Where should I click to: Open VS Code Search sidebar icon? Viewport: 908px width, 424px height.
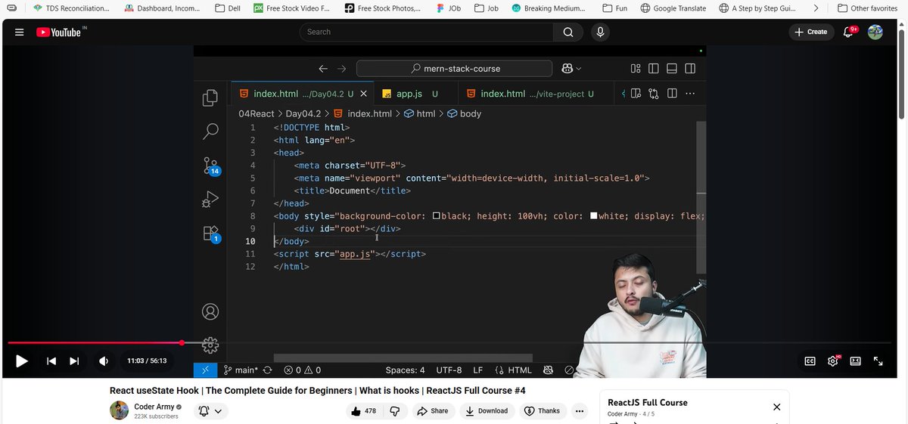point(210,132)
